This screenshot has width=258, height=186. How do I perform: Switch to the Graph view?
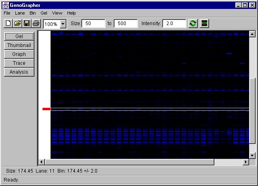pyautogui.click(x=19, y=54)
